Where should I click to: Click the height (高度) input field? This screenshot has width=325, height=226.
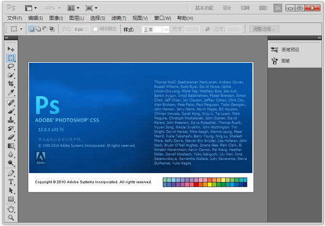click(234, 29)
